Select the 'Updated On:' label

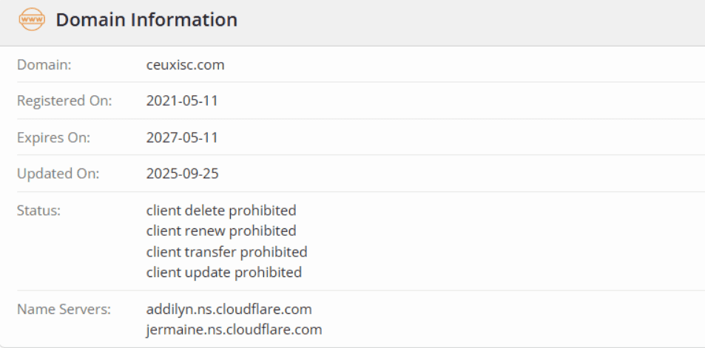point(58,174)
